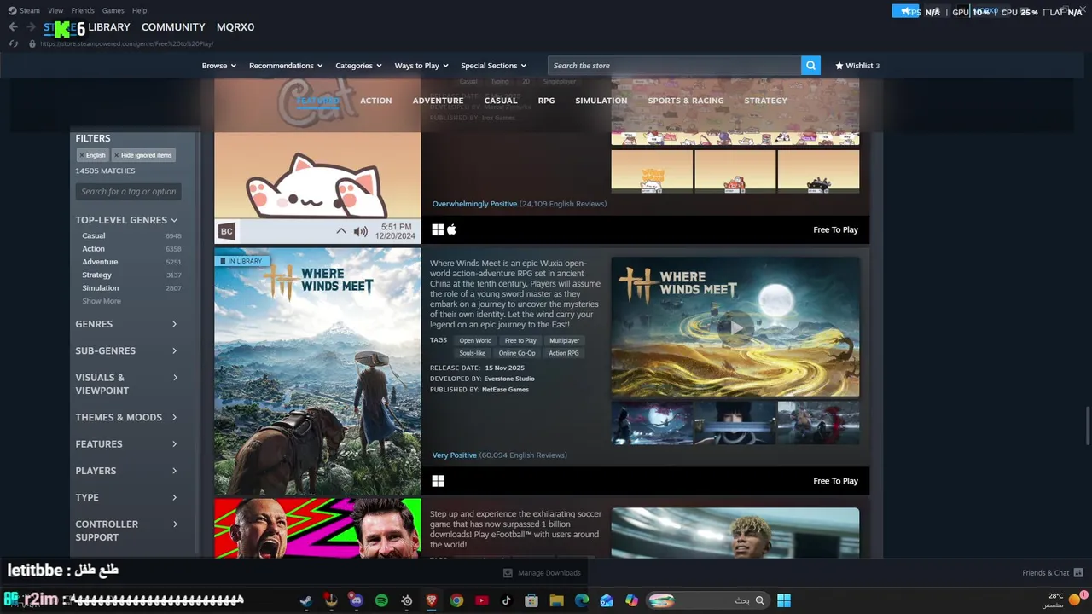This screenshot has width=1092, height=614.
Task: Click the Windows Start button
Action: pyautogui.click(x=783, y=600)
